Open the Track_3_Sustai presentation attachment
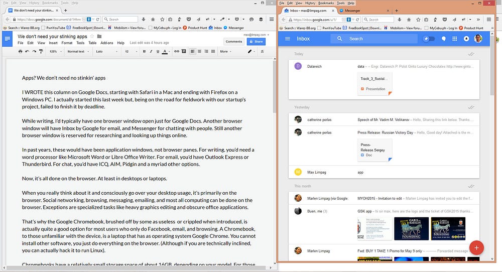This screenshot has height=272, width=502. pyautogui.click(x=375, y=84)
